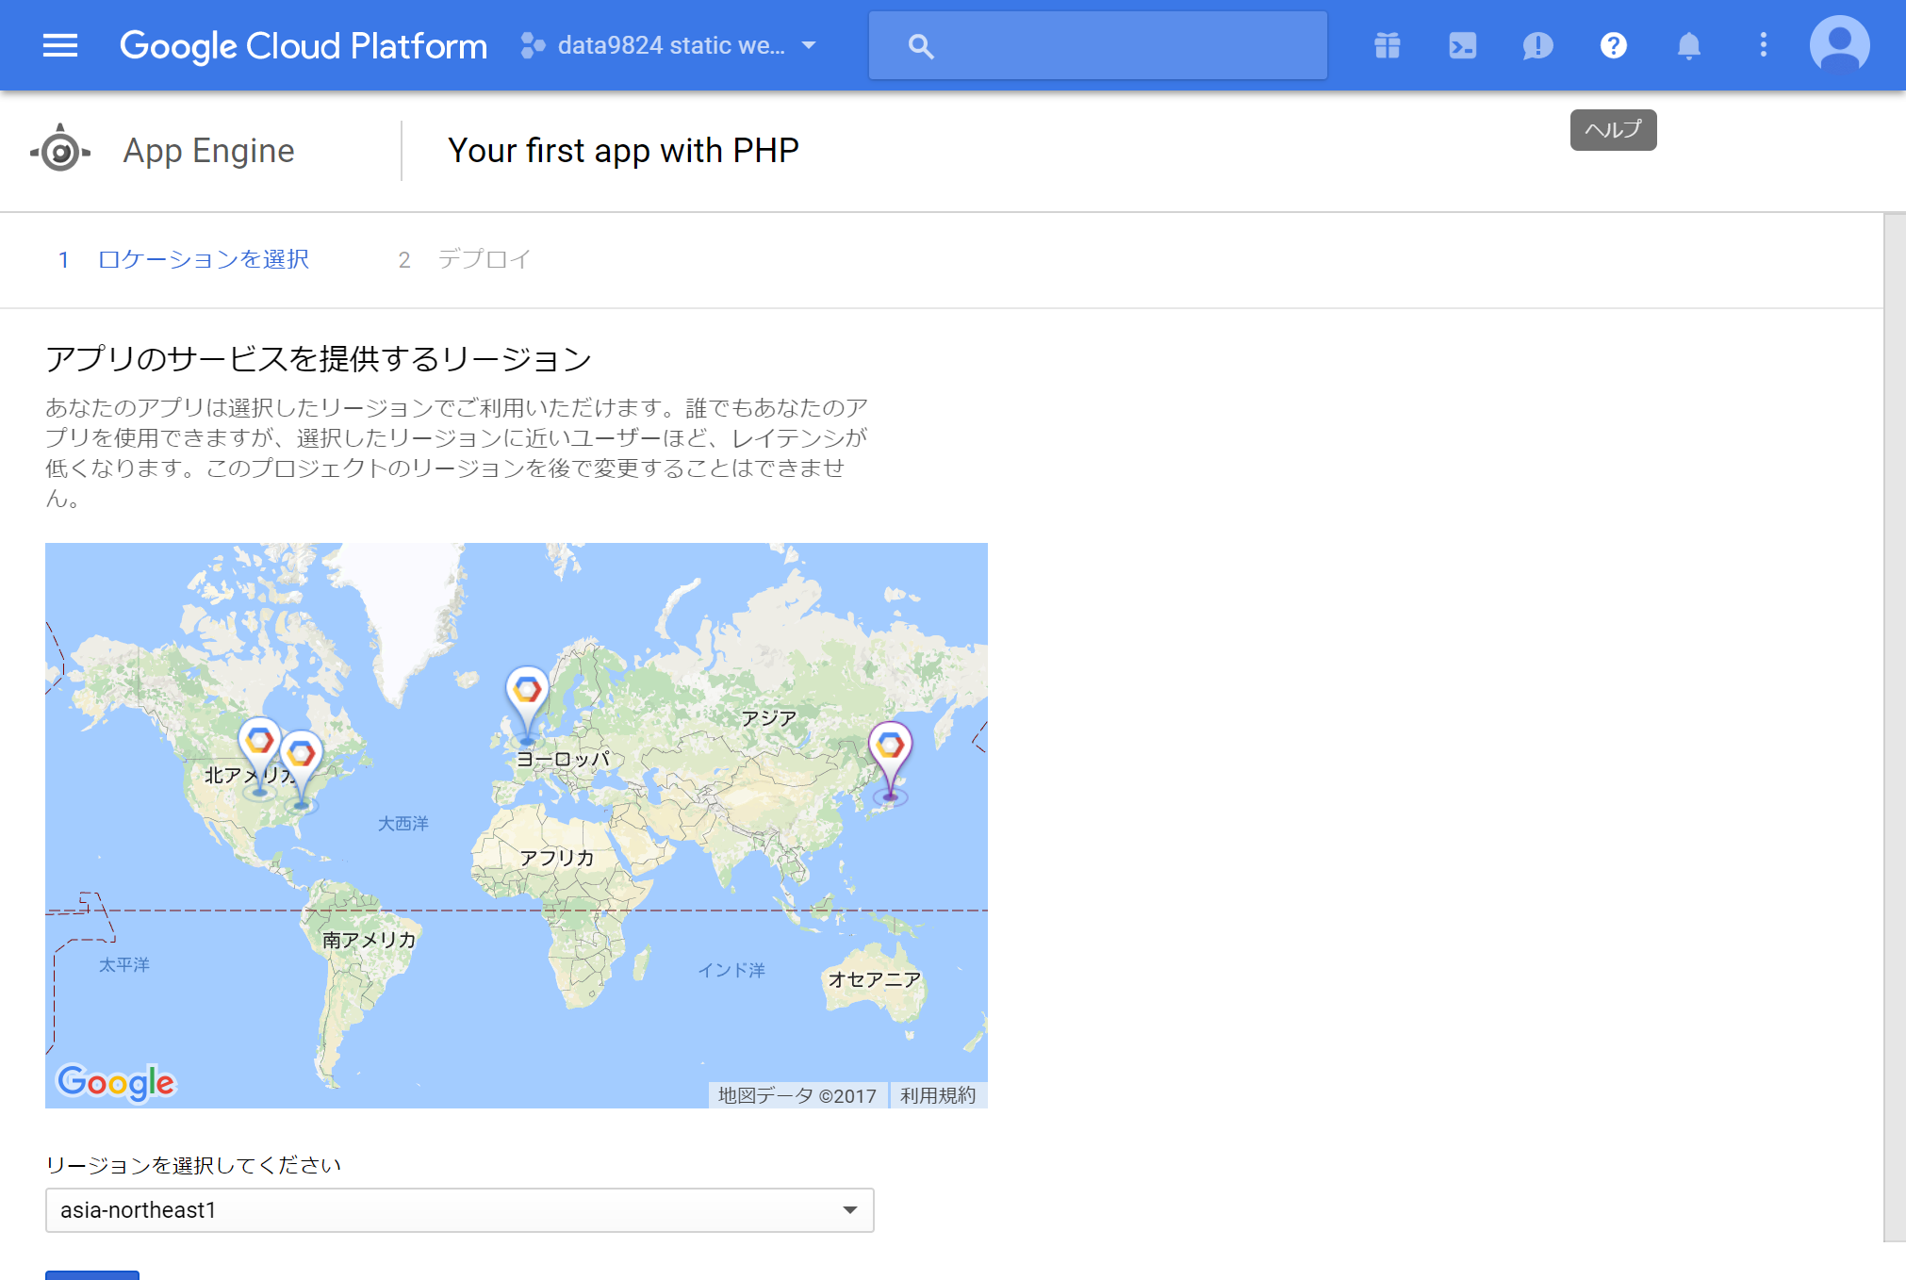Go to step 1 ロケーションを選択

click(x=202, y=259)
